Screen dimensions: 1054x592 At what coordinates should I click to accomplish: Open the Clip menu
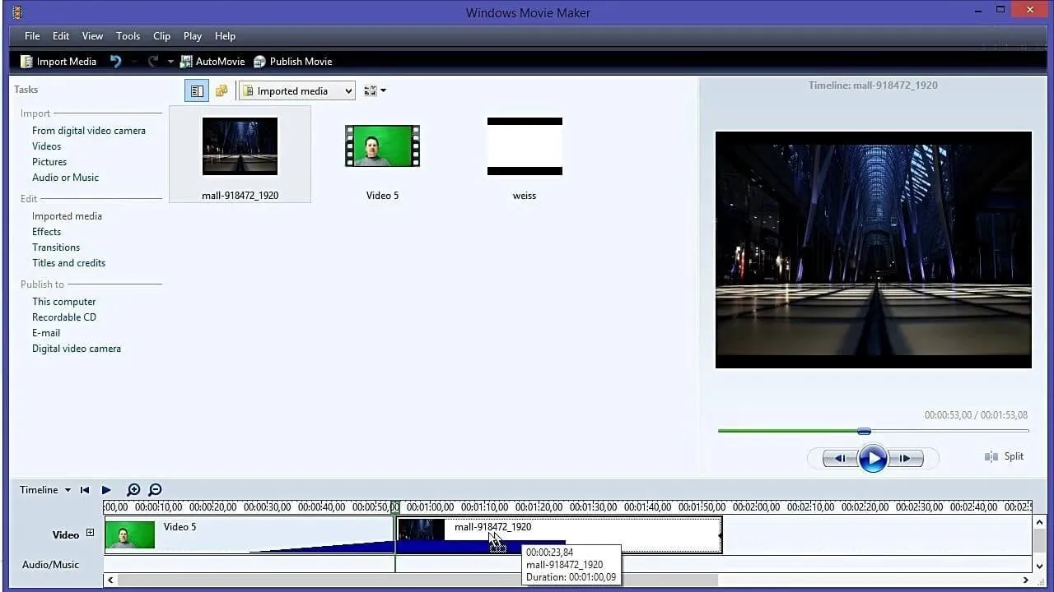tap(161, 36)
